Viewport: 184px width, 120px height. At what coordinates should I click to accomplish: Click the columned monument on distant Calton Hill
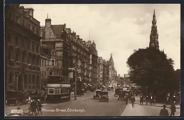click(127, 76)
